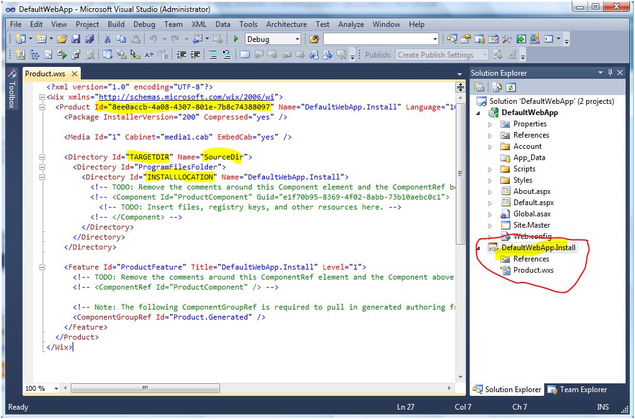Click the Increase Indent icon
This screenshot has height=419, width=635.
tap(195, 54)
